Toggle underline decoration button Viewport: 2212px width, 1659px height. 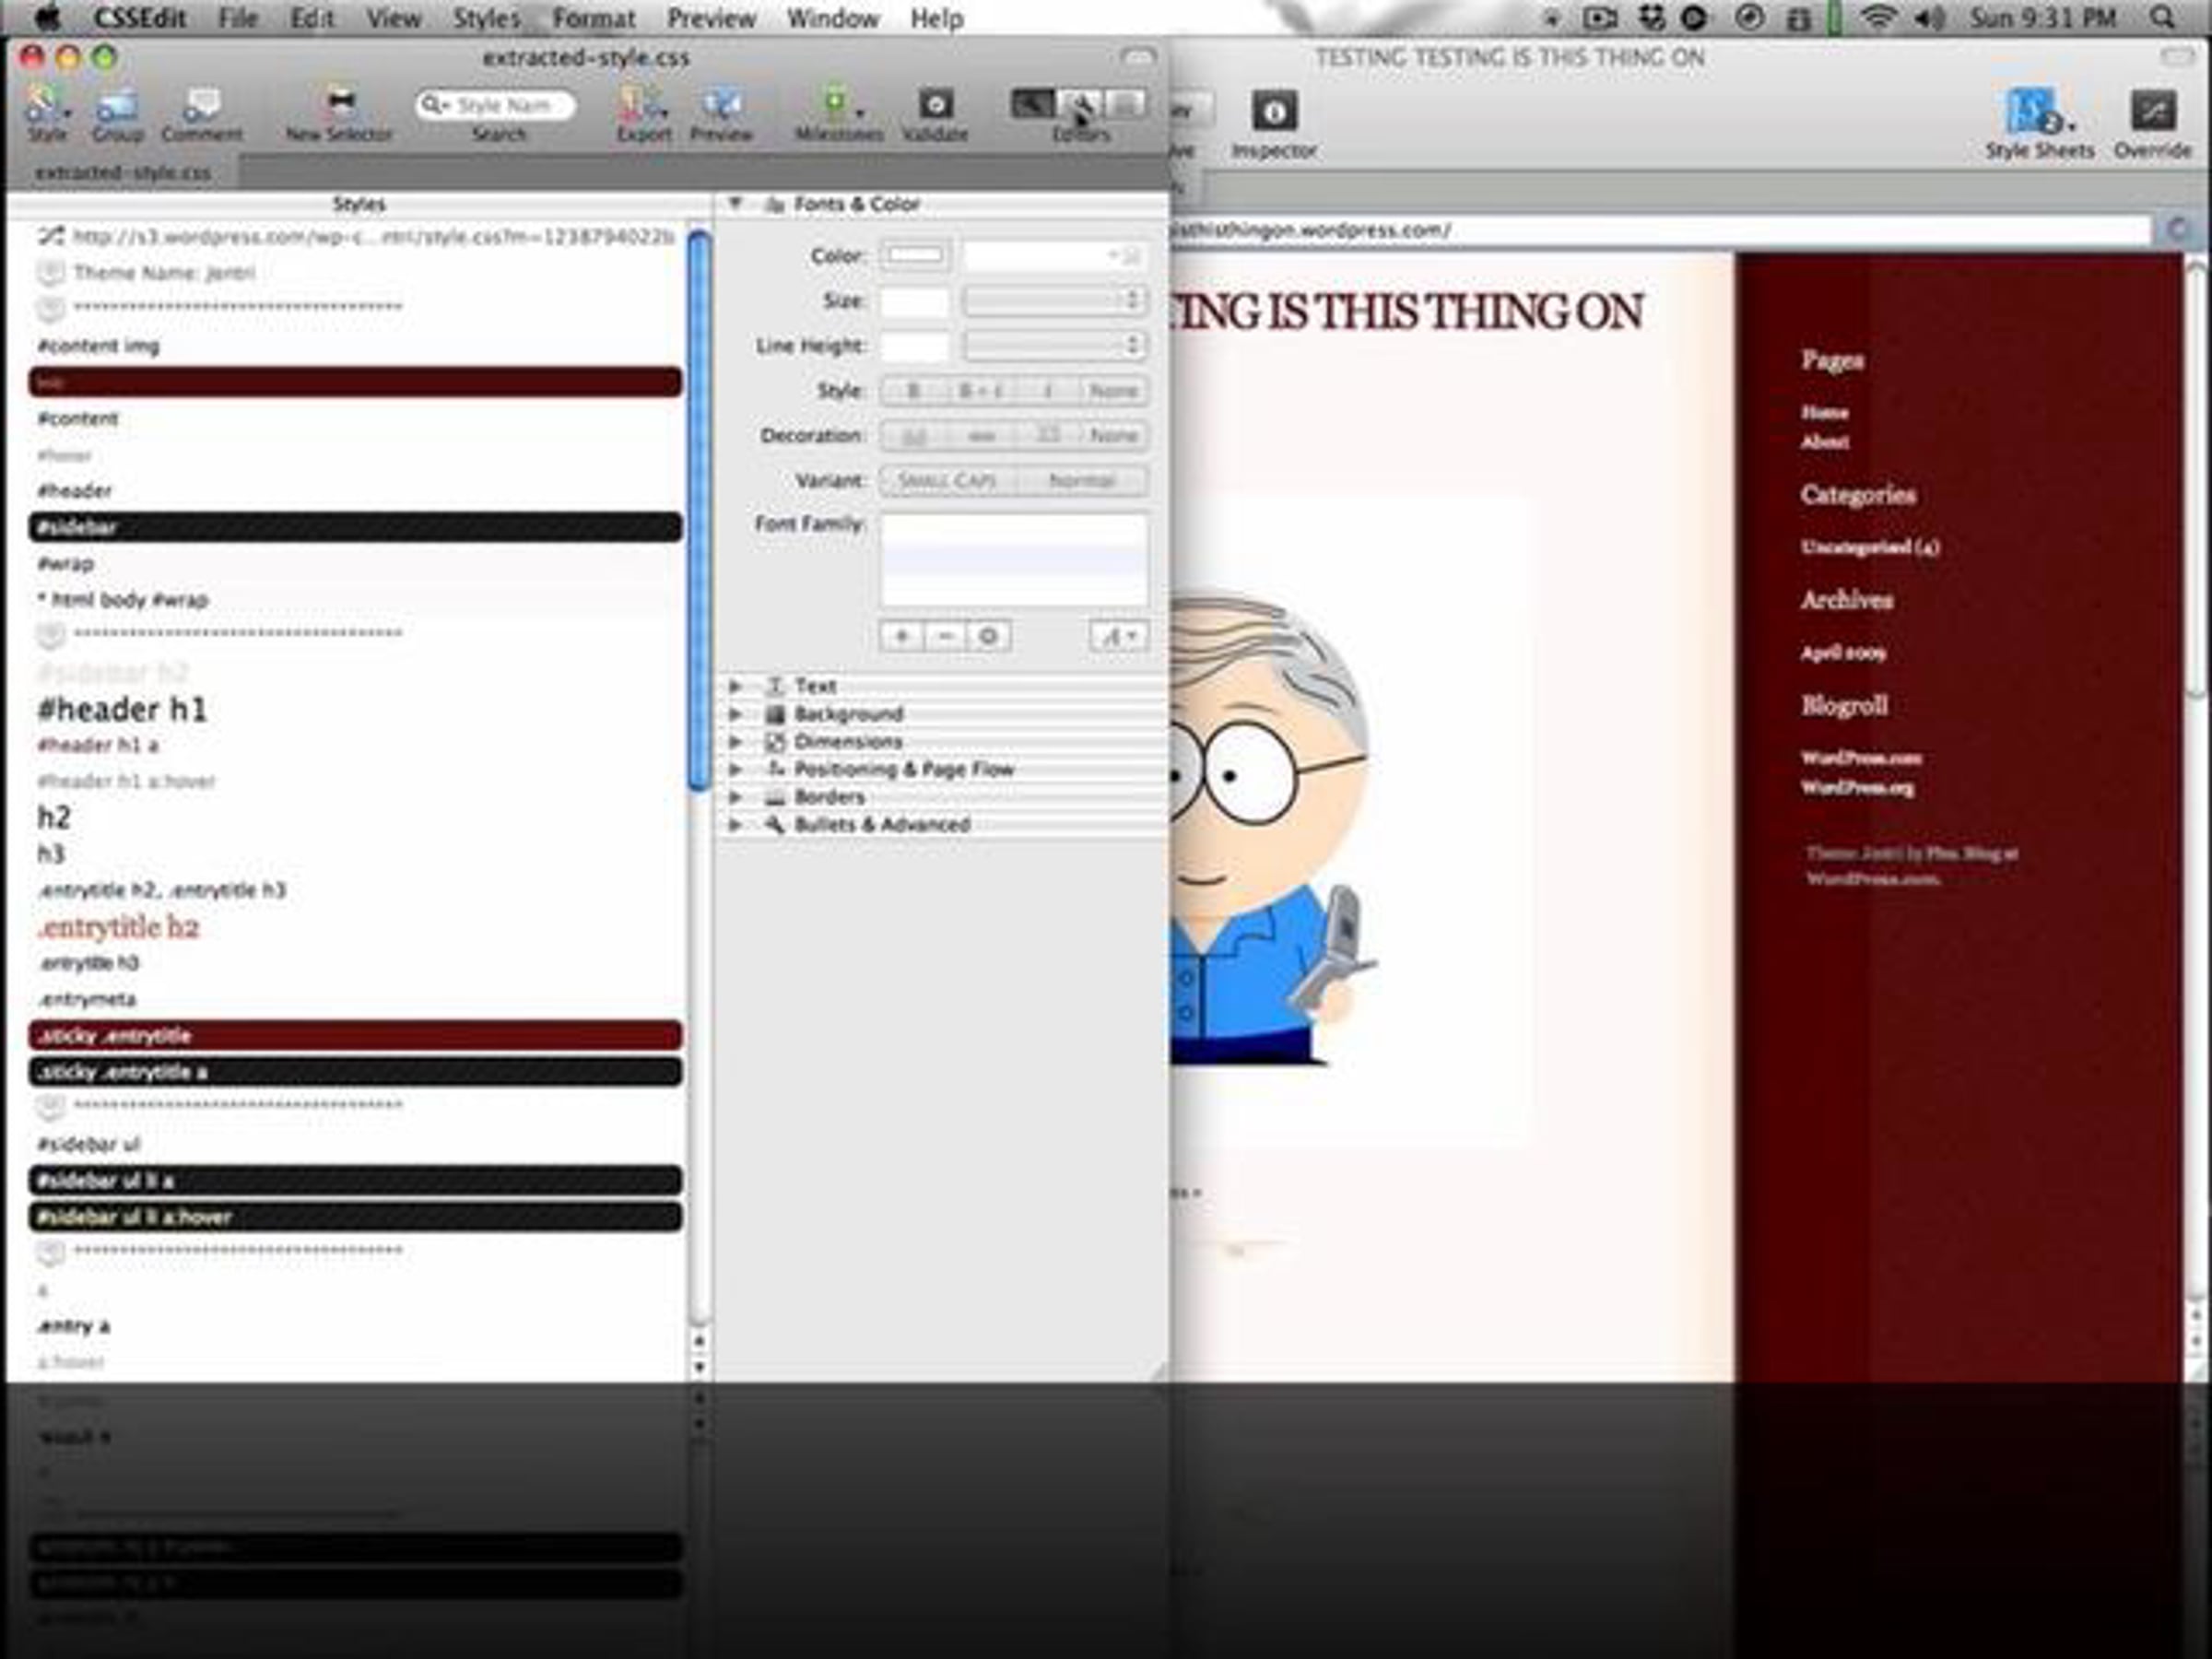pyautogui.click(x=913, y=436)
